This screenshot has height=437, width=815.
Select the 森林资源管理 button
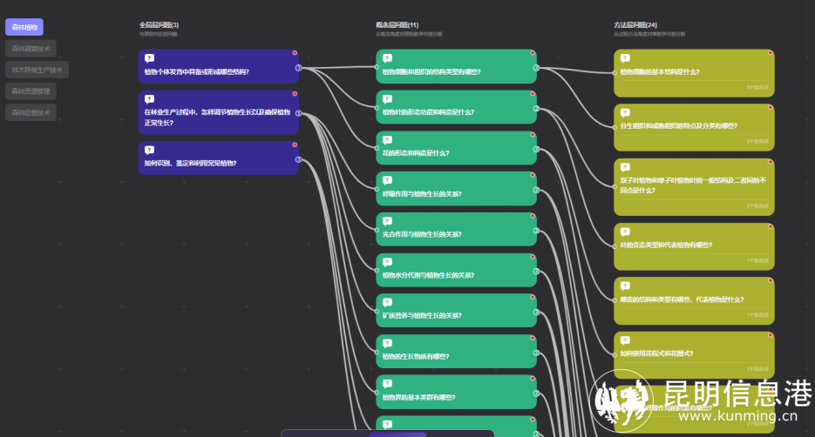click(x=31, y=91)
